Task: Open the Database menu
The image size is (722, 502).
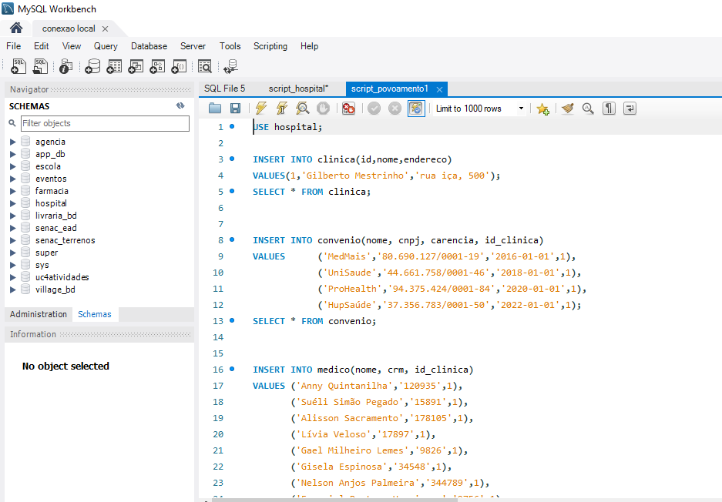Action: pos(149,46)
